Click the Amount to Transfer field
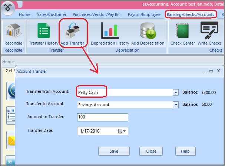 coord(103,117)
